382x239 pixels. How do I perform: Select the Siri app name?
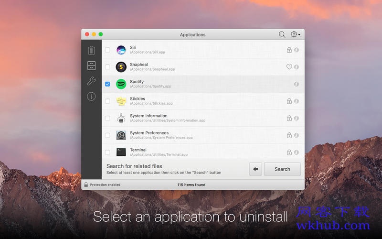[x=133, y=47]
